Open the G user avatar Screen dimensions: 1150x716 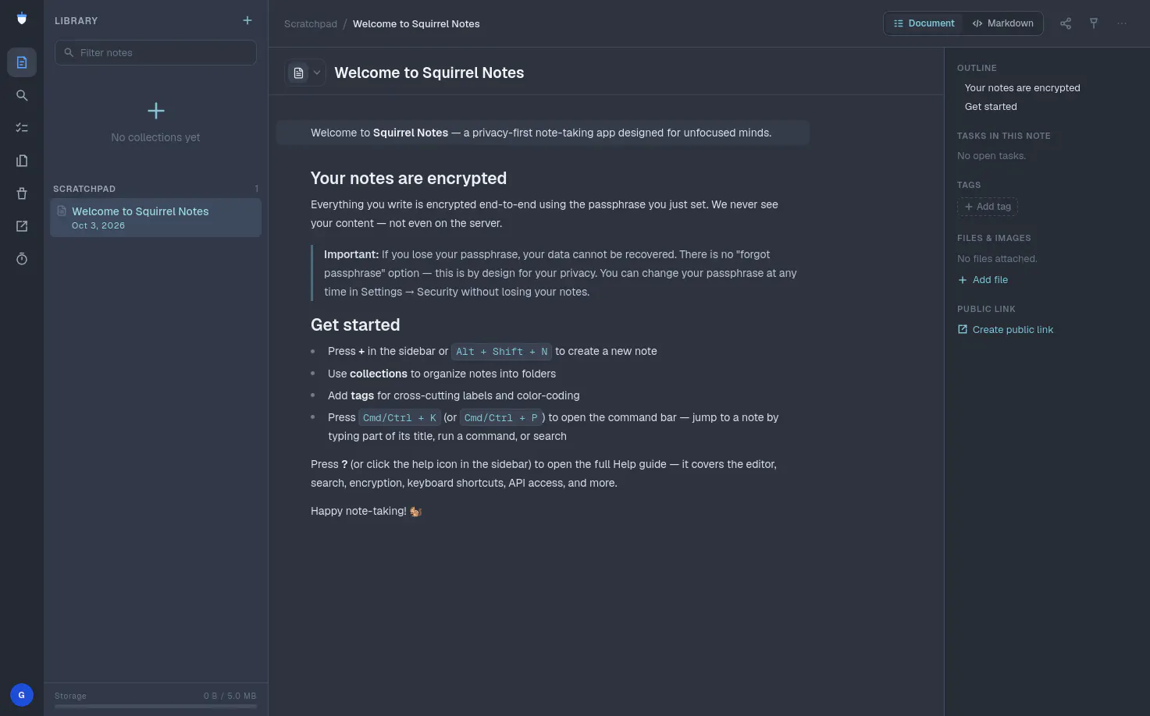coord(22,695)
